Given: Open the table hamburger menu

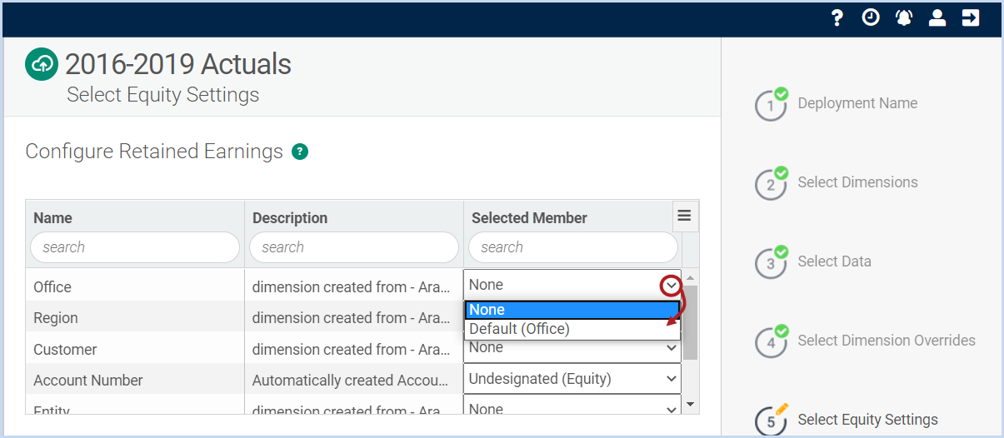Looking at the screenshot, I should pos(684,217).
